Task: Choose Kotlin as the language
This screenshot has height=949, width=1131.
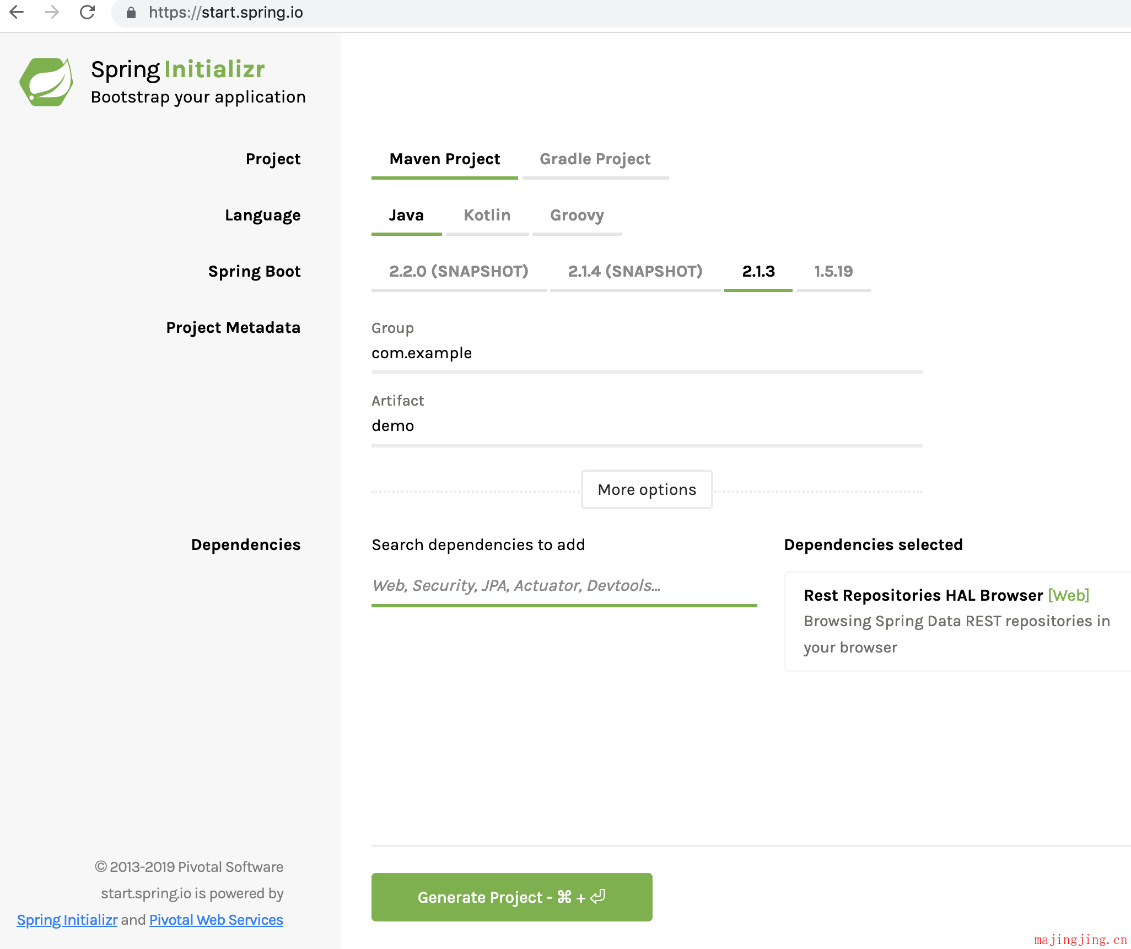Action: pos(487,215)
